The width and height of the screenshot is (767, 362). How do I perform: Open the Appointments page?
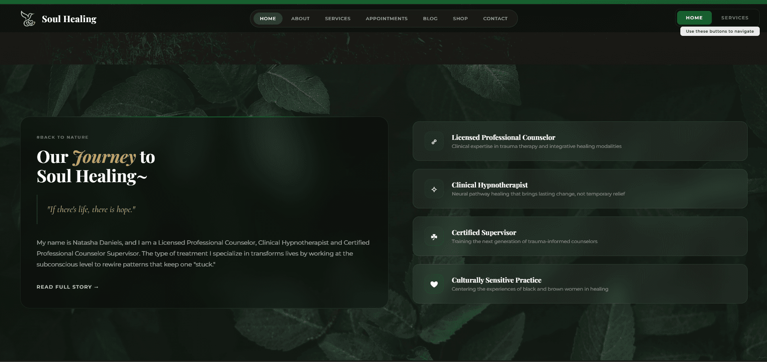click(x=387, y=19)
